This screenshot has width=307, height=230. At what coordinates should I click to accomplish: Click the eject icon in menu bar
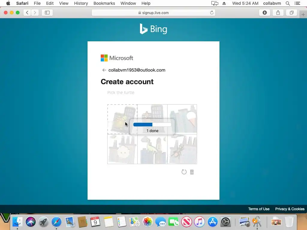[224, 3]
